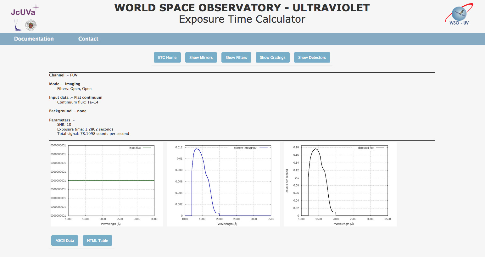Click 'counts per second' axis label
This screenshot has width=485, height=257.
(287, 181)
